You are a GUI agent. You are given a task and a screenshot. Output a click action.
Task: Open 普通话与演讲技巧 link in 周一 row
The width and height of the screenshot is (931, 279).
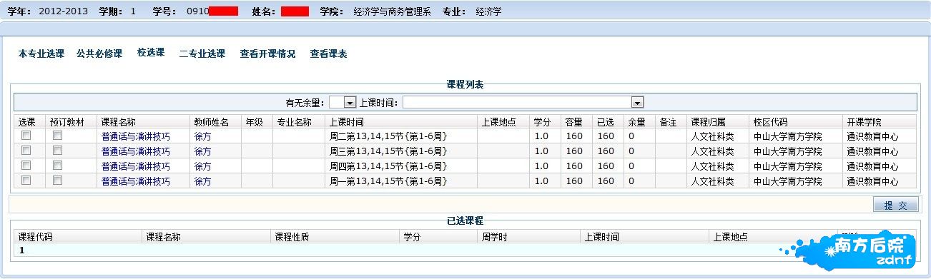pos(136,181)
